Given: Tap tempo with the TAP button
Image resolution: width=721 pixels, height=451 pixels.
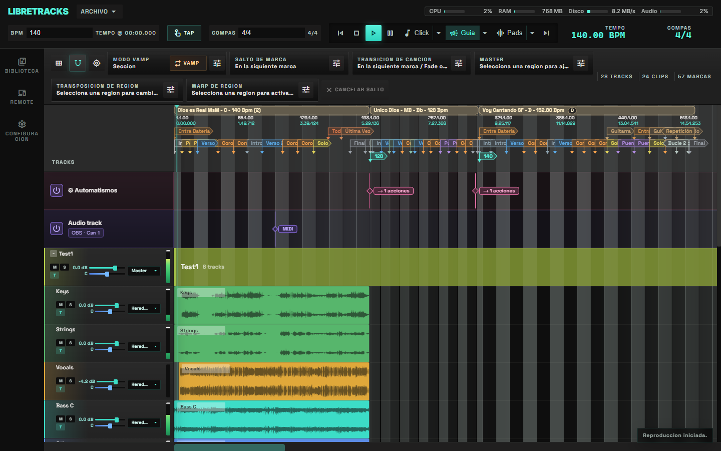Looking at the screenshot, I should [x=184, y=33].
